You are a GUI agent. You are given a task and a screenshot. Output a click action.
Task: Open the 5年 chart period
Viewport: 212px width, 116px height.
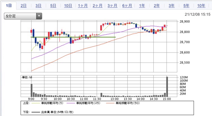[x=186, y=6]
